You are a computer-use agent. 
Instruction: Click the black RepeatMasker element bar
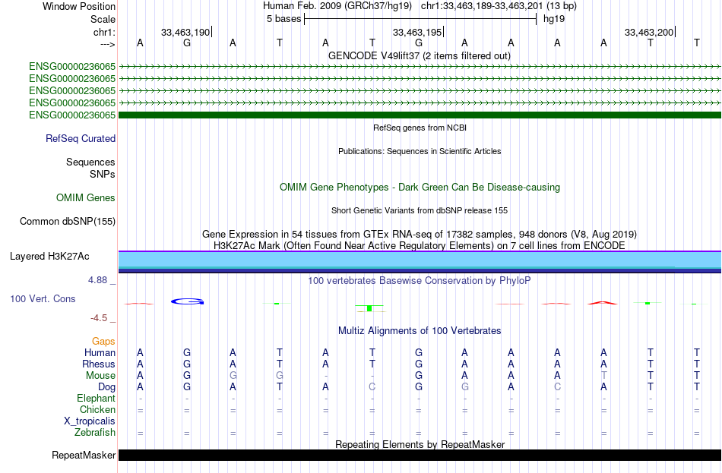pyautogui.click(x=420, y=455)
